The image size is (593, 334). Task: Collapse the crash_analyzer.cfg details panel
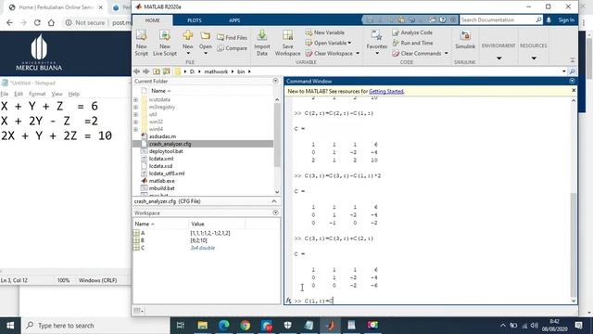274,201
